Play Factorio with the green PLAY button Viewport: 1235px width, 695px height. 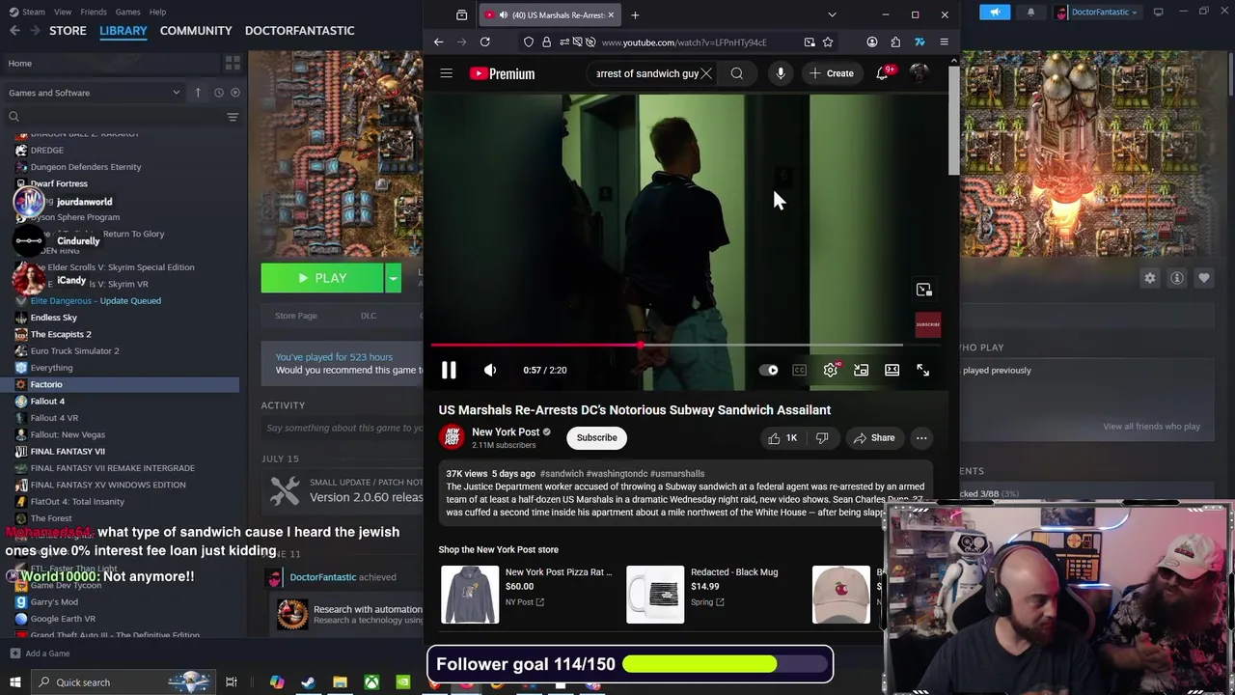pyautogui.click(x=322, y=278)
